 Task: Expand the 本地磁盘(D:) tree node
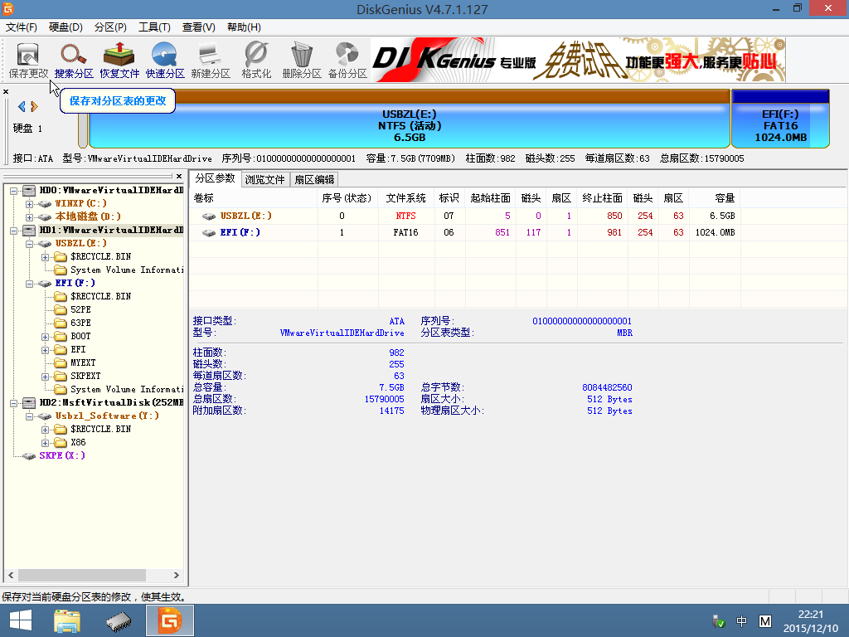coord(30,217)
